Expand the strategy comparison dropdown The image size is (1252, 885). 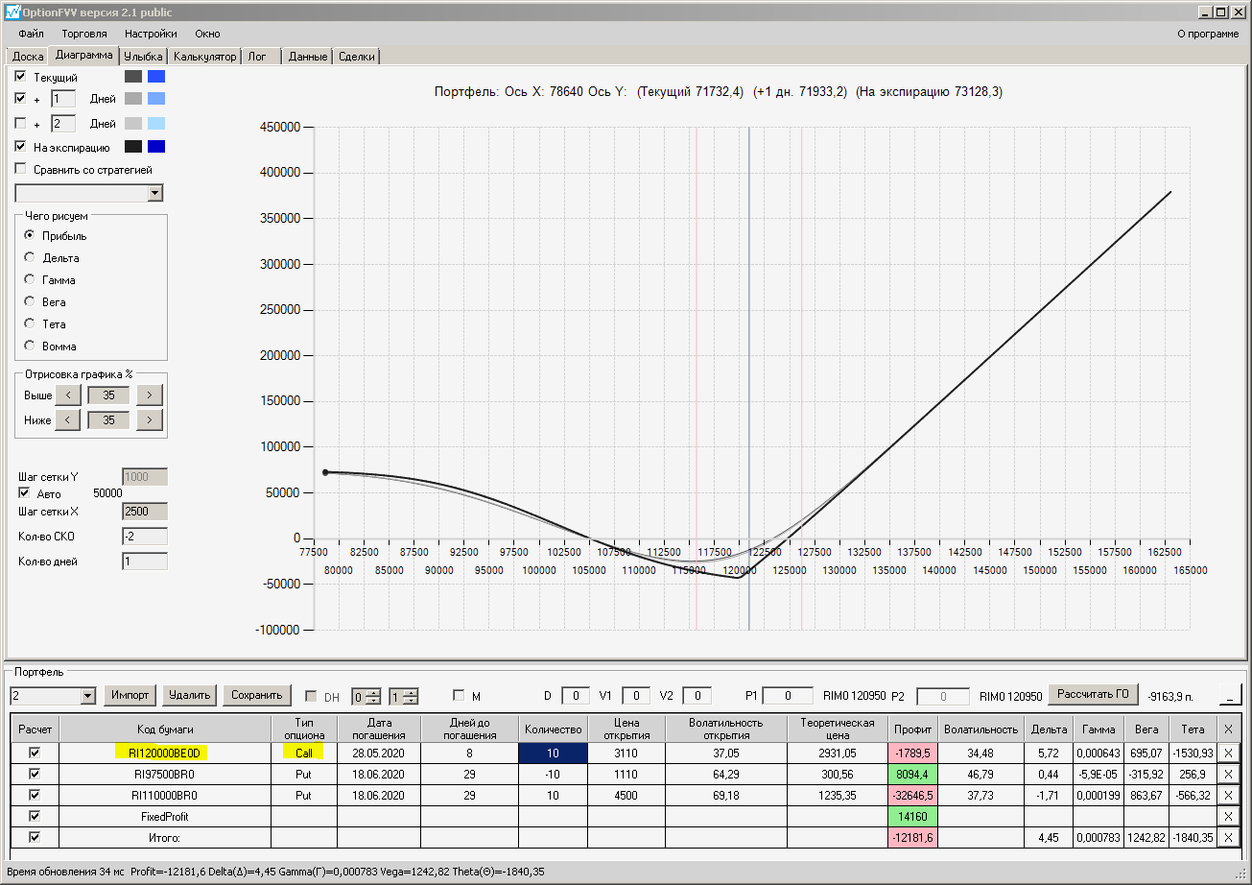[155, 194]
